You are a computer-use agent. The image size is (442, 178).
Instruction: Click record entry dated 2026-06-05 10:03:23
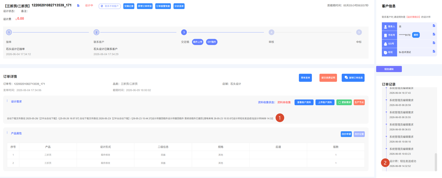pyautogui.click(x=401, y=151)
